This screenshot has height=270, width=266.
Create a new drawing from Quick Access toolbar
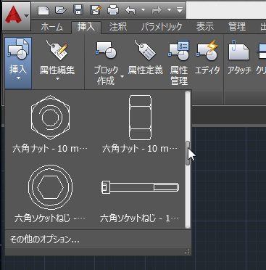click(43, 10)
